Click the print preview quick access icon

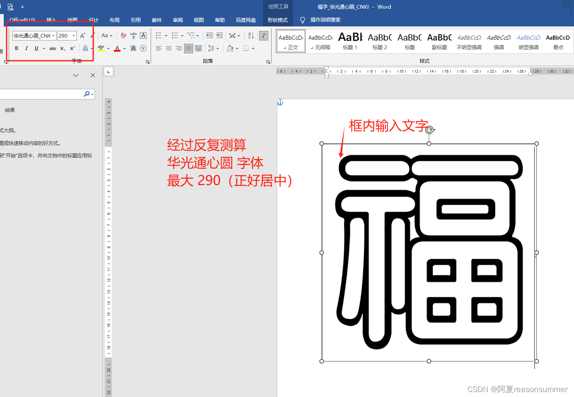[10, 7]
